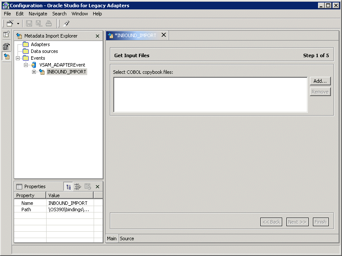Click the pen/edit toolbar icon
342x256 pixels.
pyautogui.click(x=66, y=23)
